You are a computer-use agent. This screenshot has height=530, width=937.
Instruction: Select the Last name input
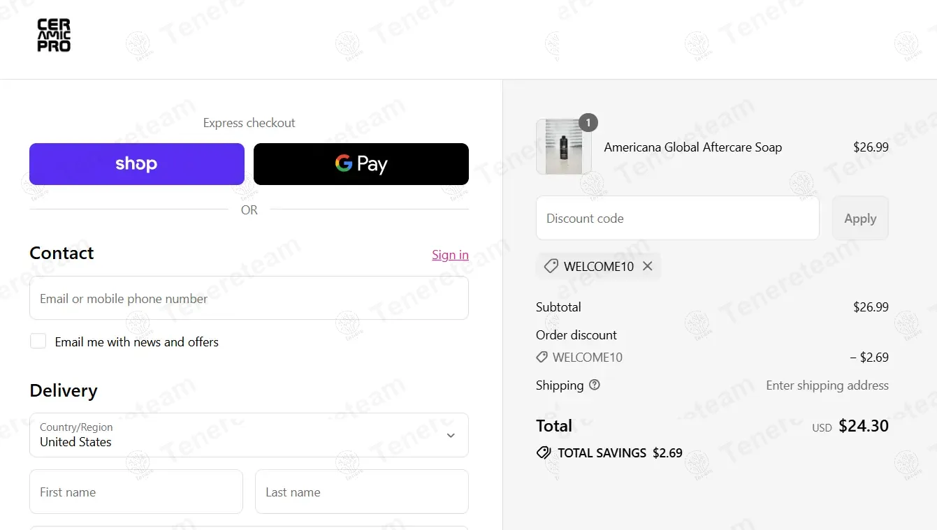click(x=361, y=492)
